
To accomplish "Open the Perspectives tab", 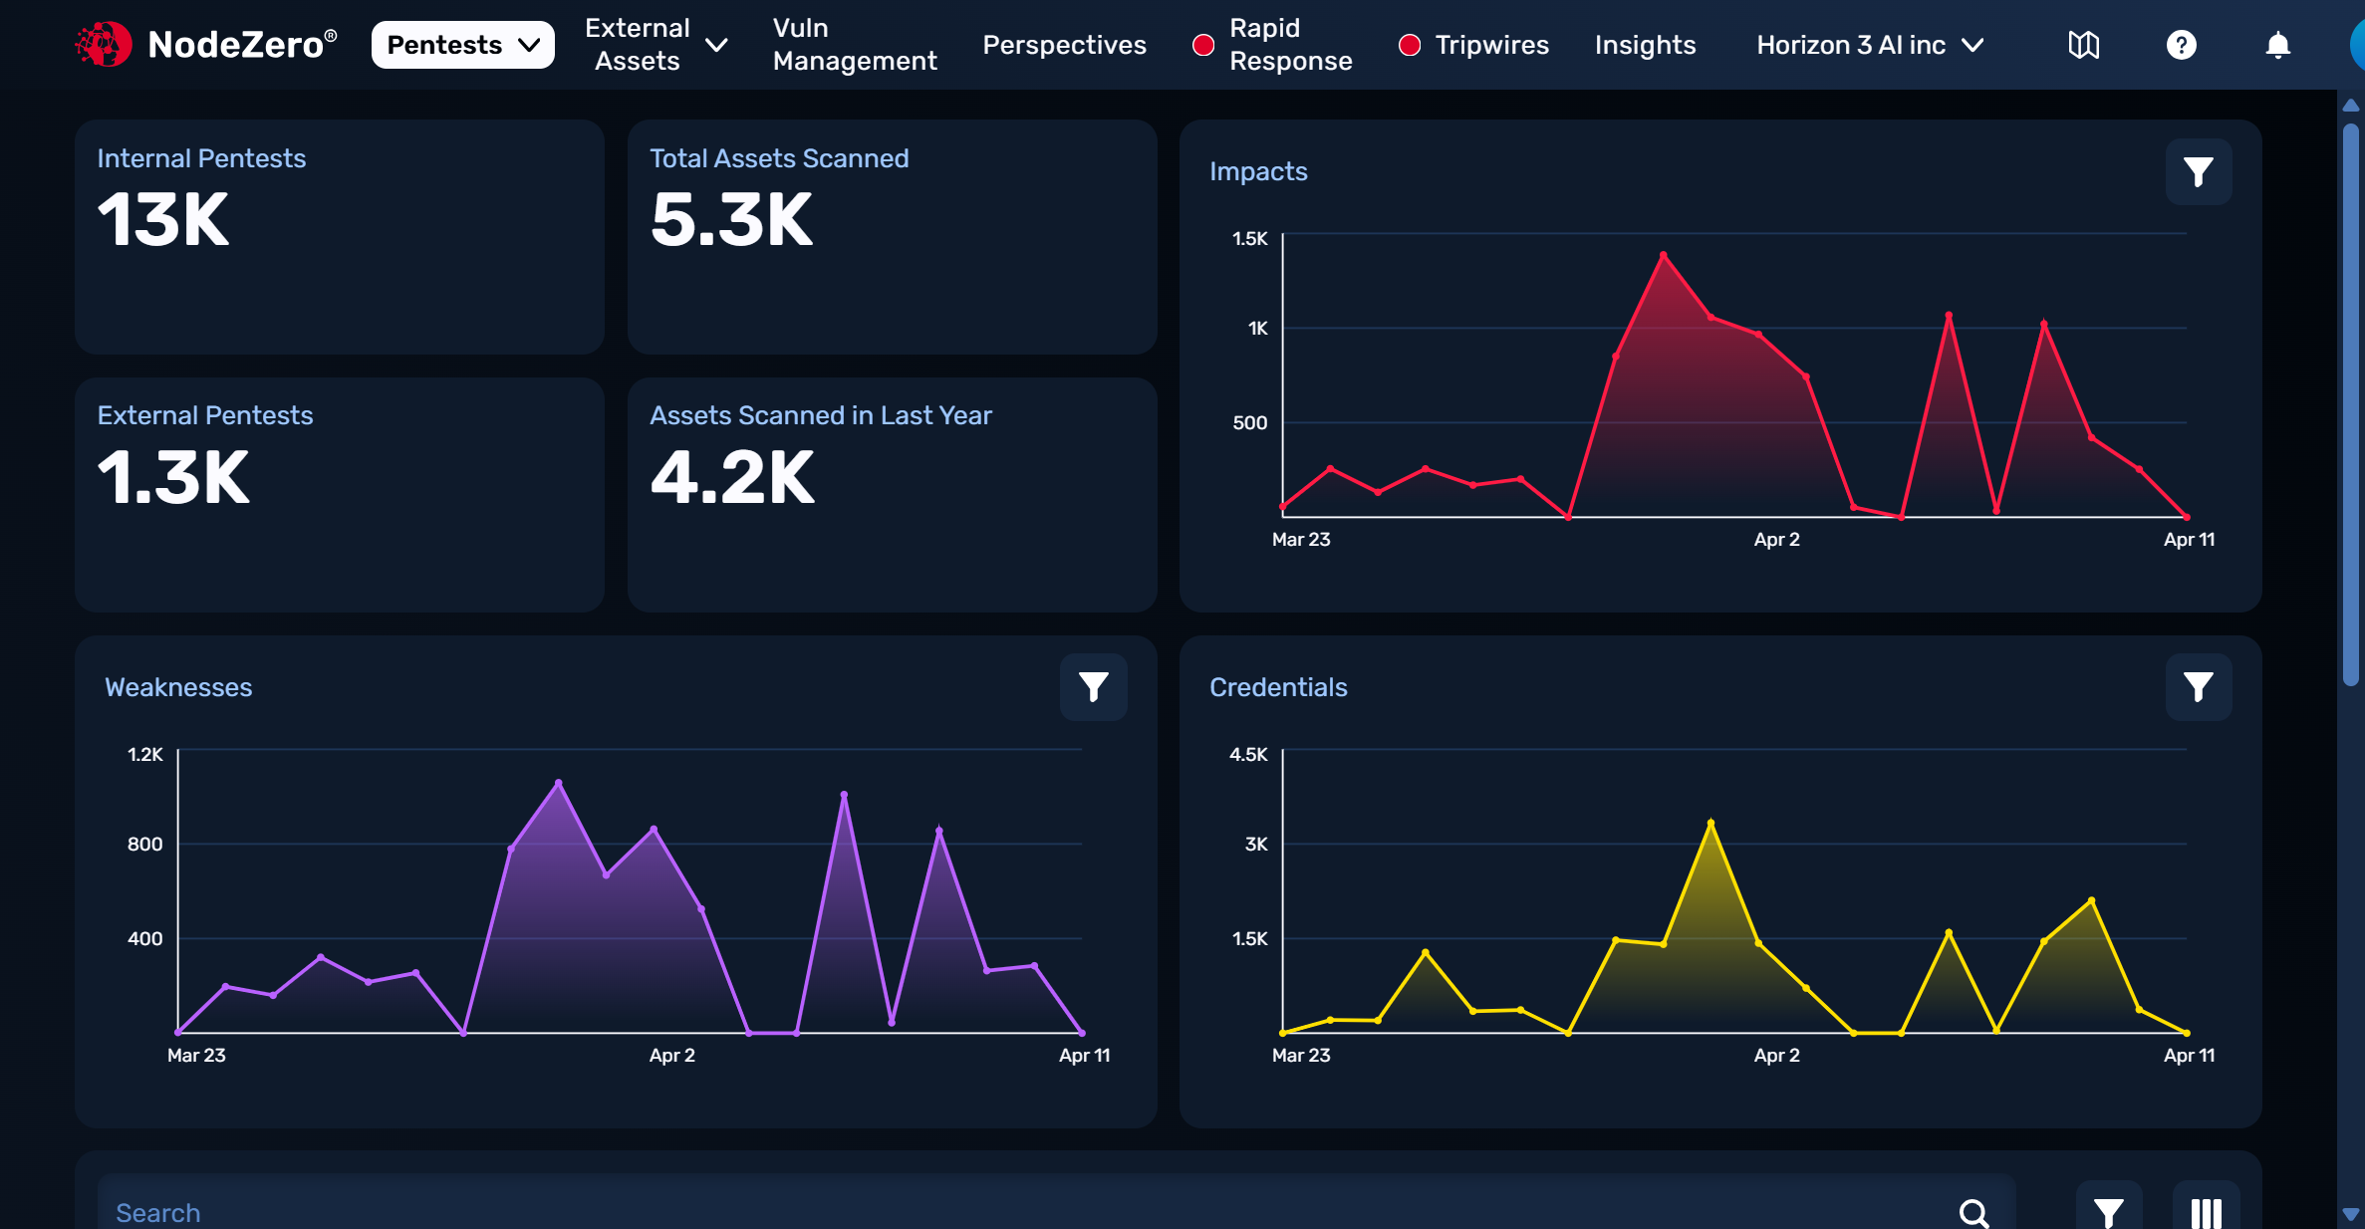I will coord(1064,45).
